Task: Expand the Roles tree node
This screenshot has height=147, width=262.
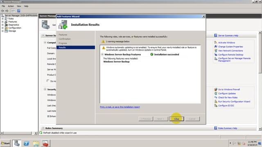Action: coord(2,19)
